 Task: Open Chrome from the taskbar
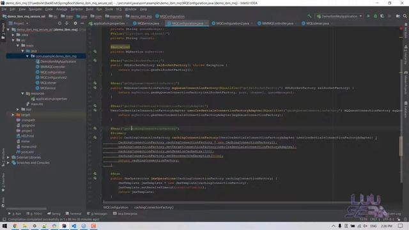(x=15, y=226)
